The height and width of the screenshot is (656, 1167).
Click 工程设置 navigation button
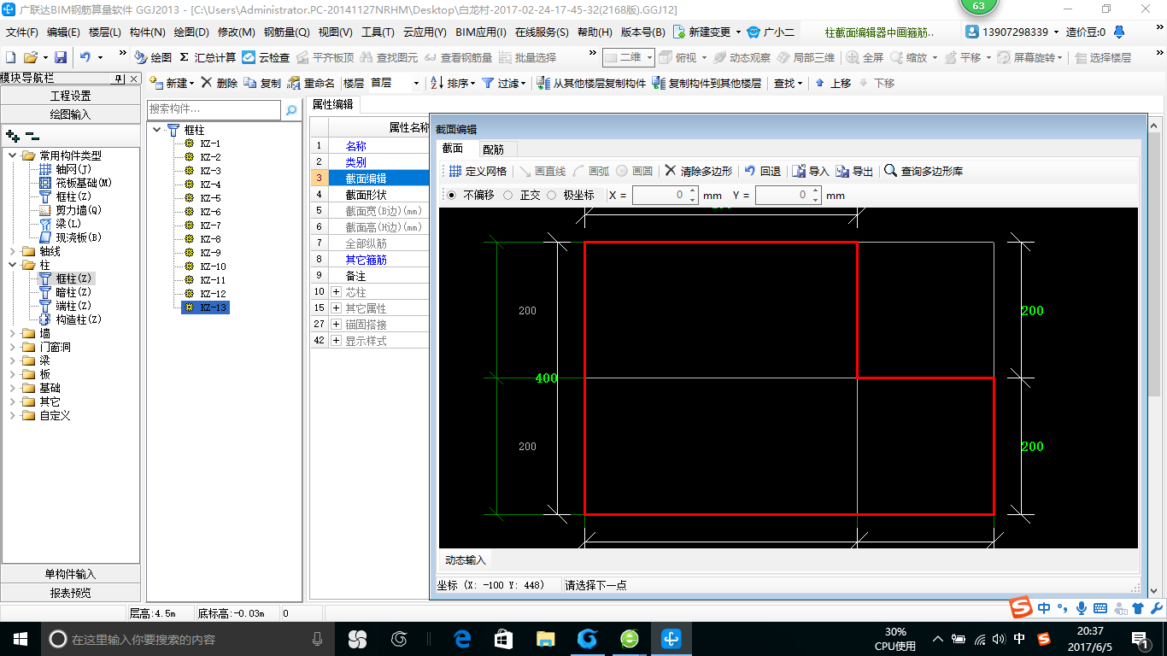[70, 96]
